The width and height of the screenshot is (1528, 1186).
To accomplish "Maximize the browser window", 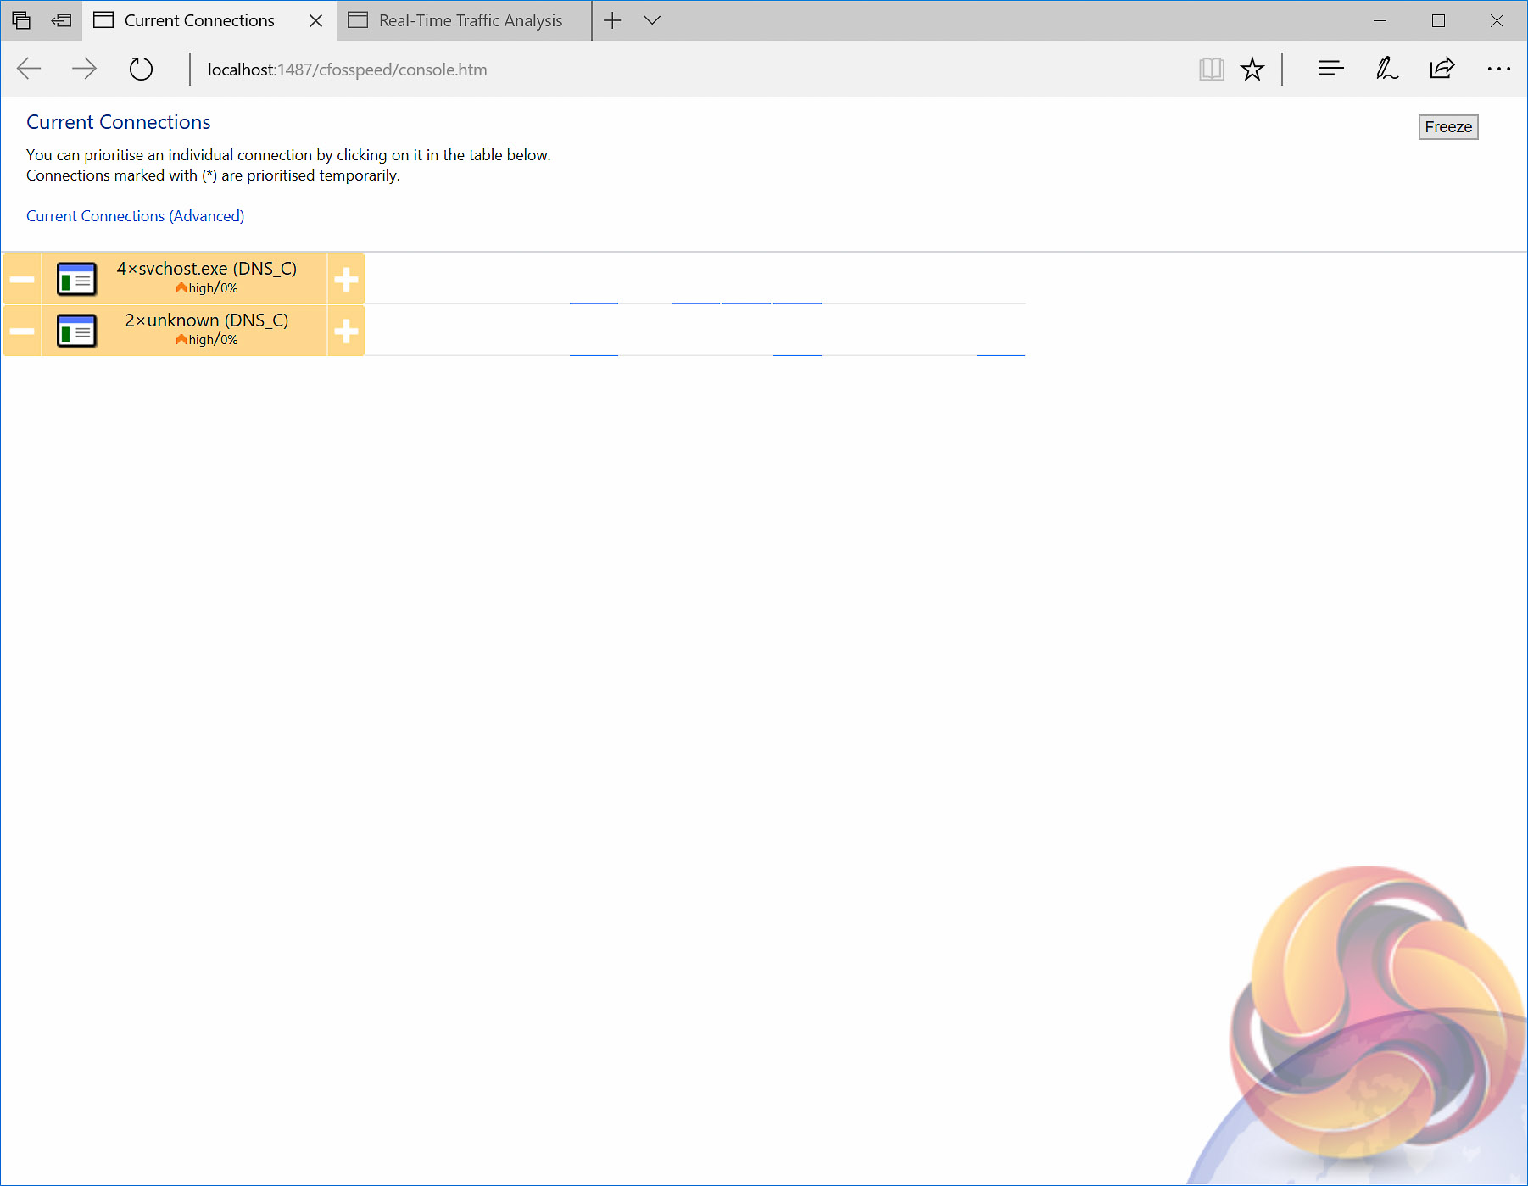I will pos(1438,20).
